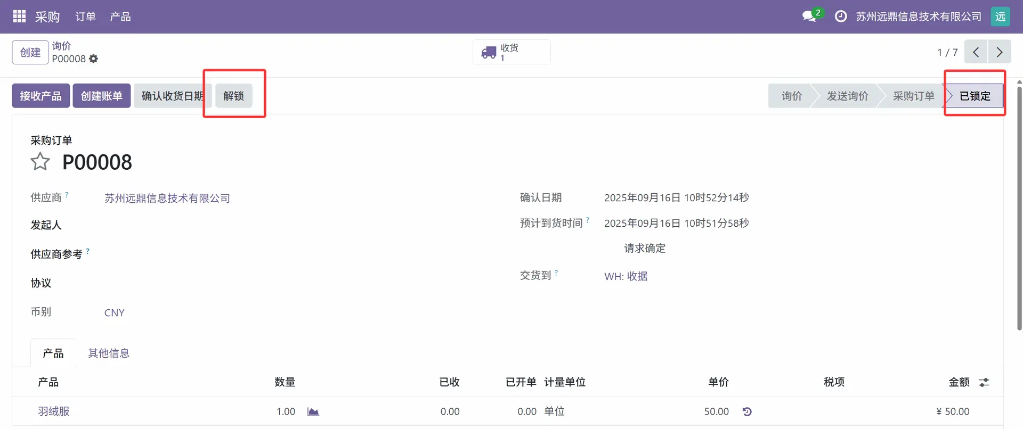Image resolution: width=1023 pixels, height=429 pixels.
Task: Go to the next record arrow
Action: (x=999, y=52)
